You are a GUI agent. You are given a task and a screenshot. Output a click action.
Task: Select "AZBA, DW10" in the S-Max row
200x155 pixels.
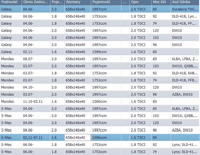click(185, 130)
